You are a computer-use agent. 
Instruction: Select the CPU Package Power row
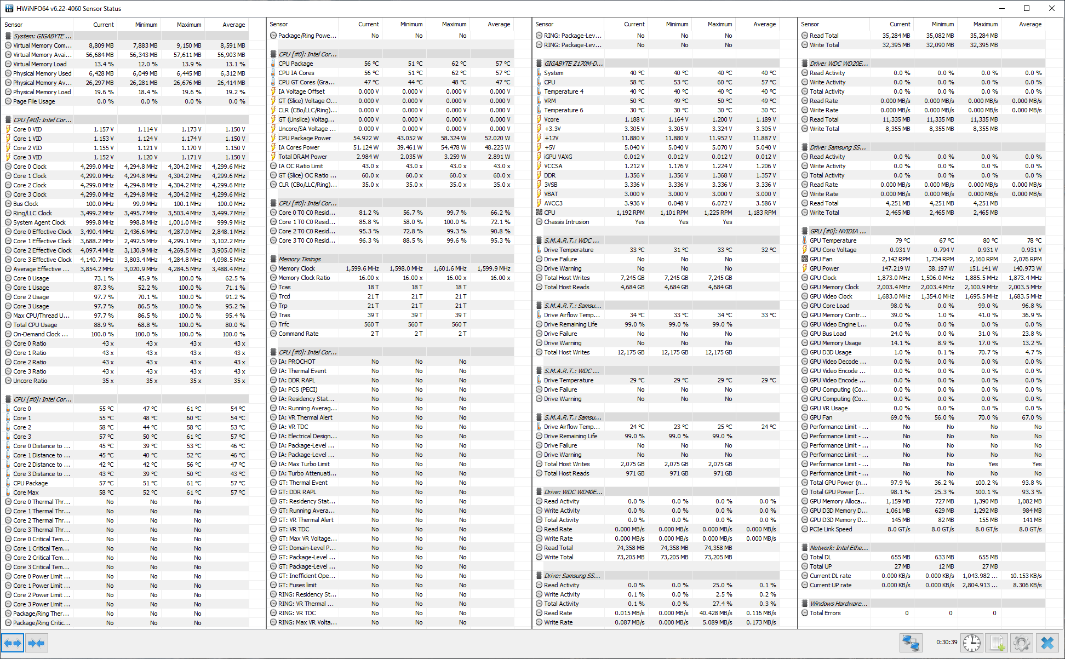click(x=305, y=138)
